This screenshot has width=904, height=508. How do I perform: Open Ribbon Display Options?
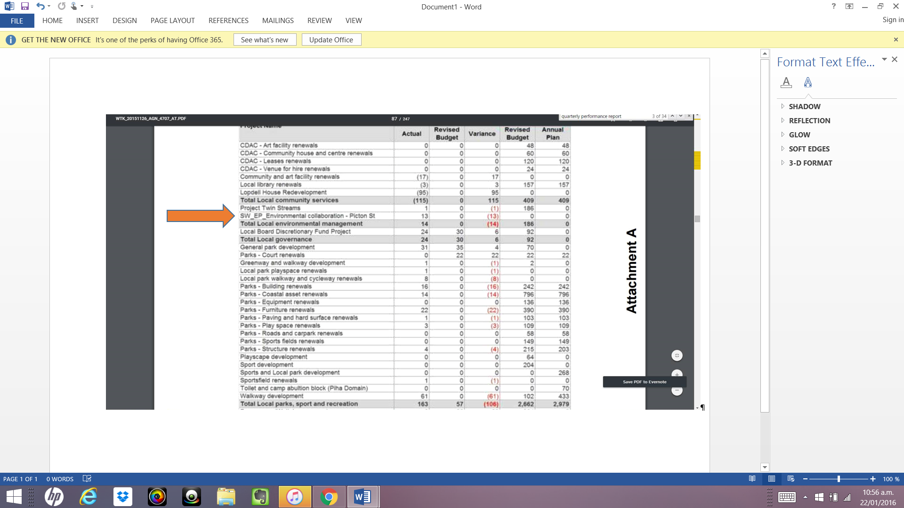click(x=849, y=6)
